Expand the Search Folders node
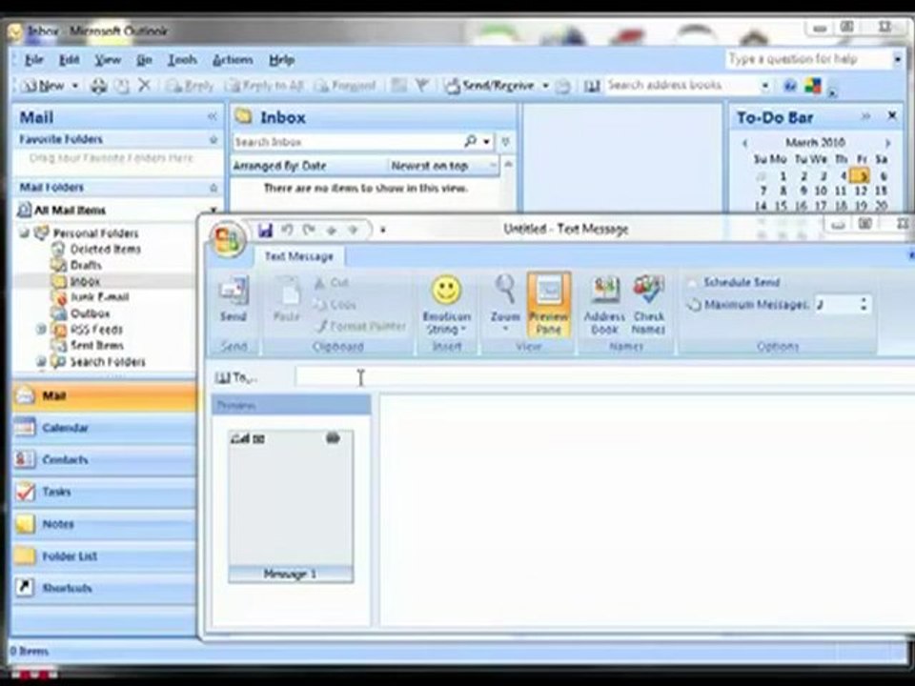Image resolution: width=915 pixels, height=686 pixels. (x=41, y=362)
